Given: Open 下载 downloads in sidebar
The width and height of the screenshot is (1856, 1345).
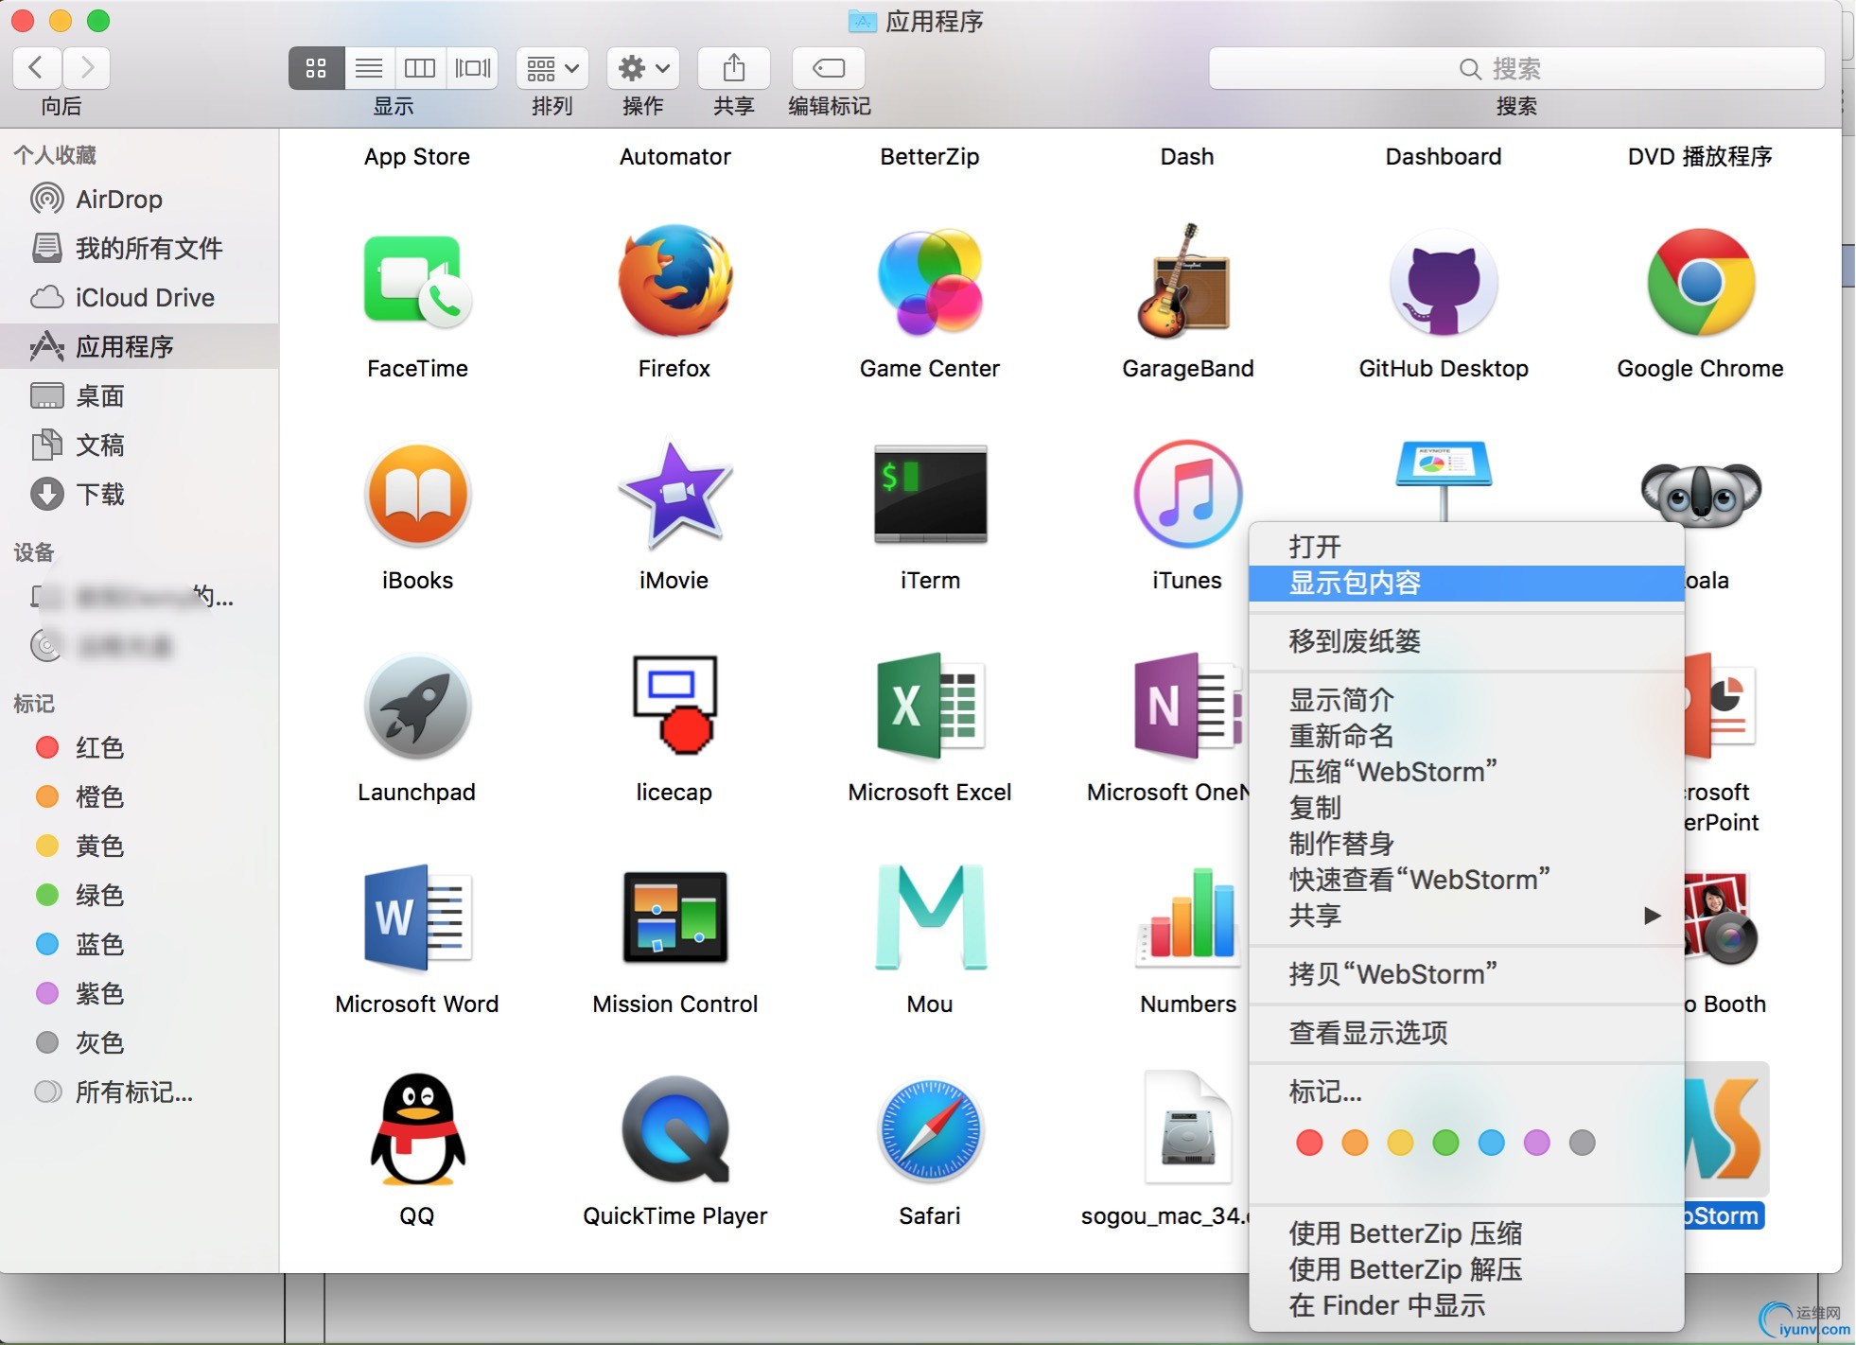Looking at the screenshot, I should [x=140, y=495].
